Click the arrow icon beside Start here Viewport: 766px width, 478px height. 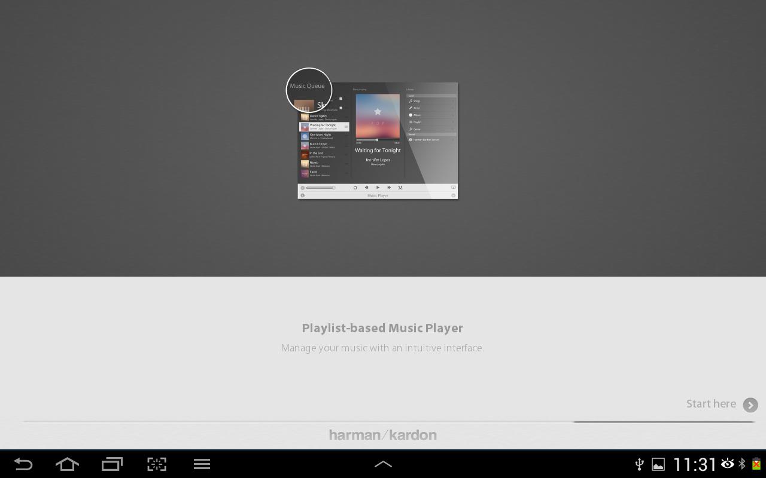pyautogui.click(x=750, y=405)
